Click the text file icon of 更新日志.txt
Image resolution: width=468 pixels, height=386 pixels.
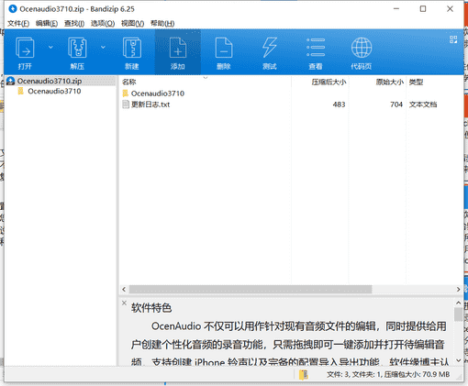(x=126, y=105)
